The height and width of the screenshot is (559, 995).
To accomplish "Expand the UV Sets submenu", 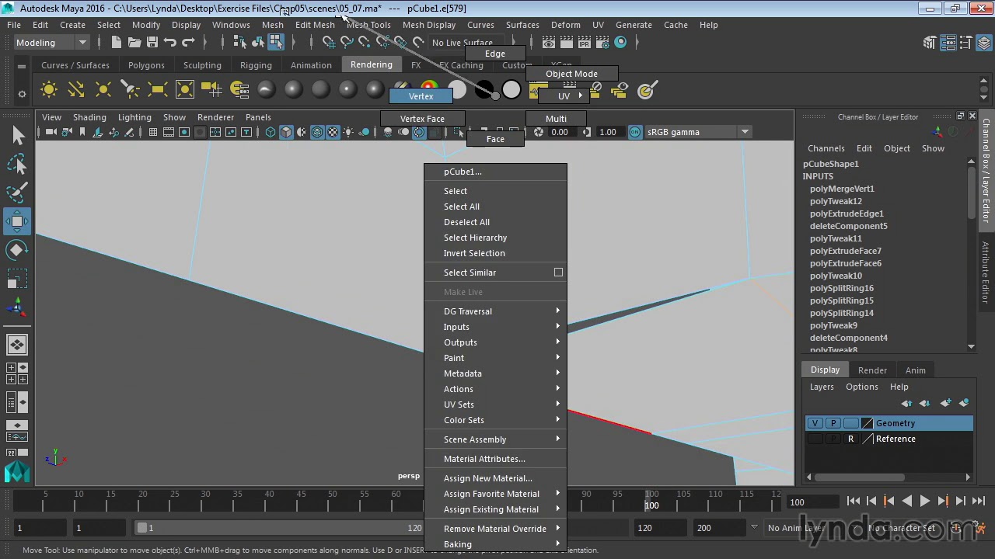I will point(496,404).
